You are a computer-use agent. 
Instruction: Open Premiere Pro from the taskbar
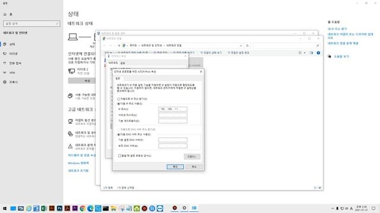click(x=75, y=208)
